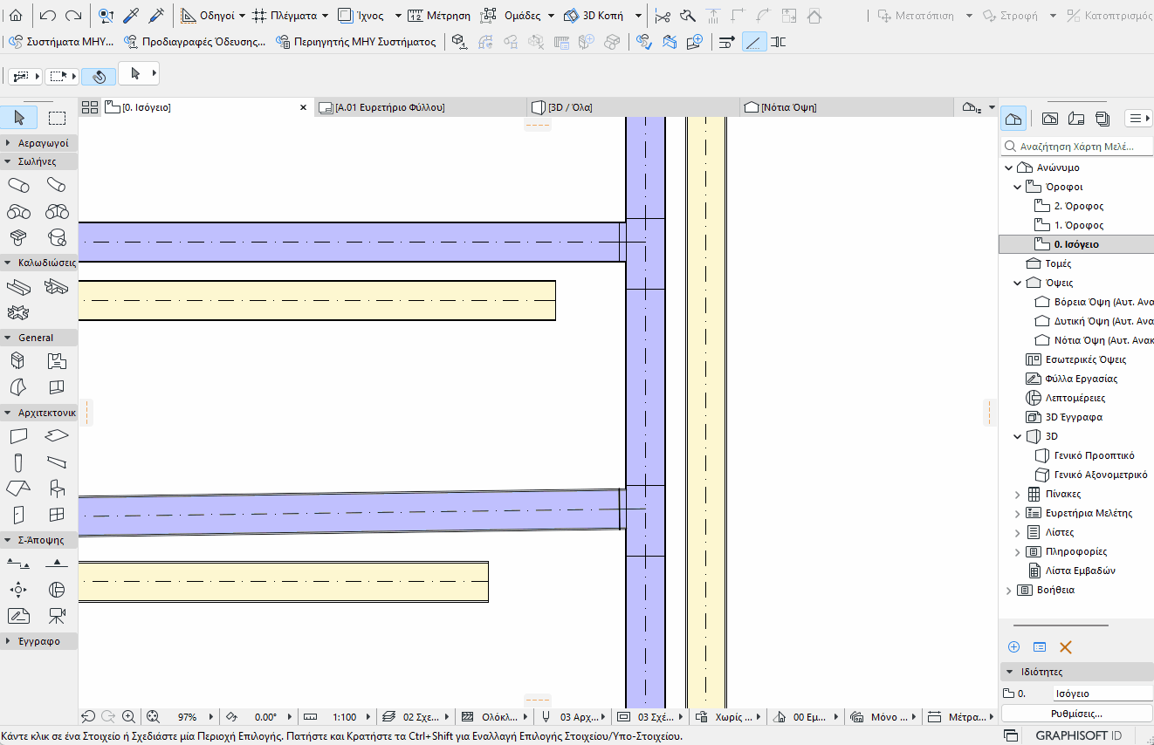The width and height of the screenshot is (1154, 745).
Task: Open the Measure (Μέτρηση) tool
Action: point(440,16)
